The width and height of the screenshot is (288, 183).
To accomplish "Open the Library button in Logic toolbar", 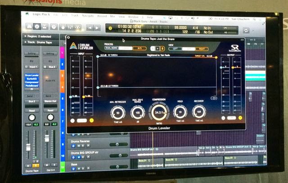I will [x=29, y=27].
